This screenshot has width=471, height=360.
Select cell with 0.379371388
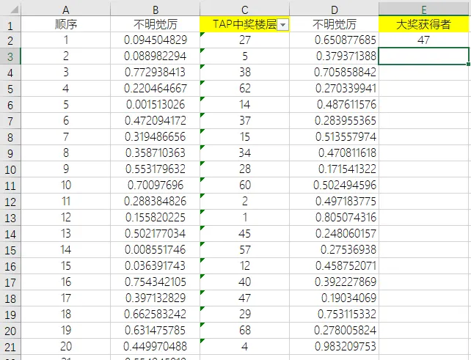(334, 56)
